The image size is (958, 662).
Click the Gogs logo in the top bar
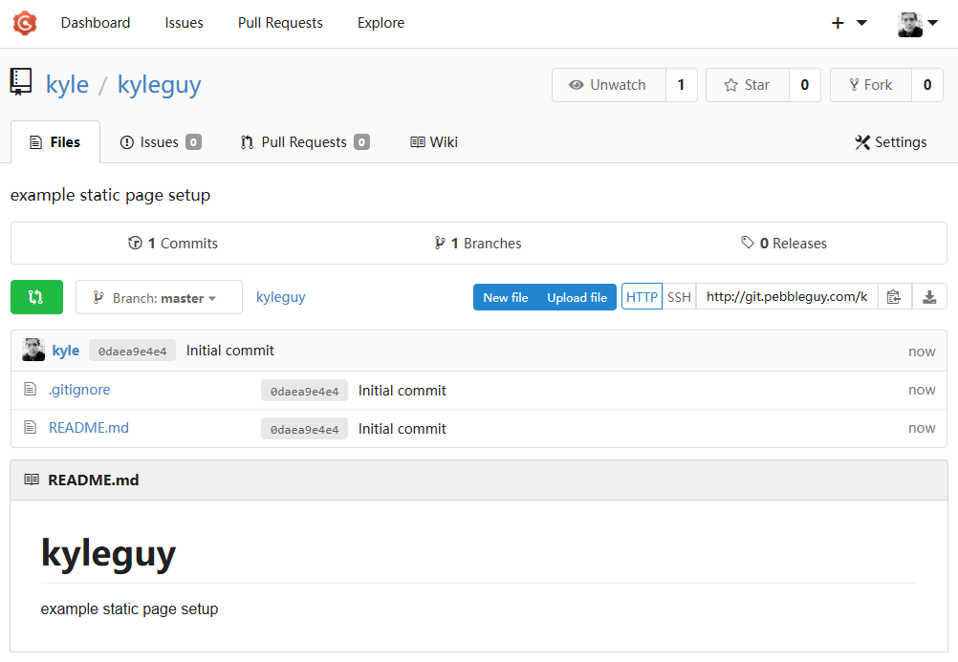coord(24,22)
